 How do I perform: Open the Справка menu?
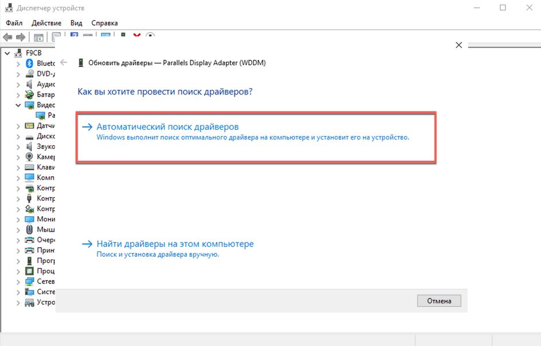pyautogui.click(x=104, y=23)
